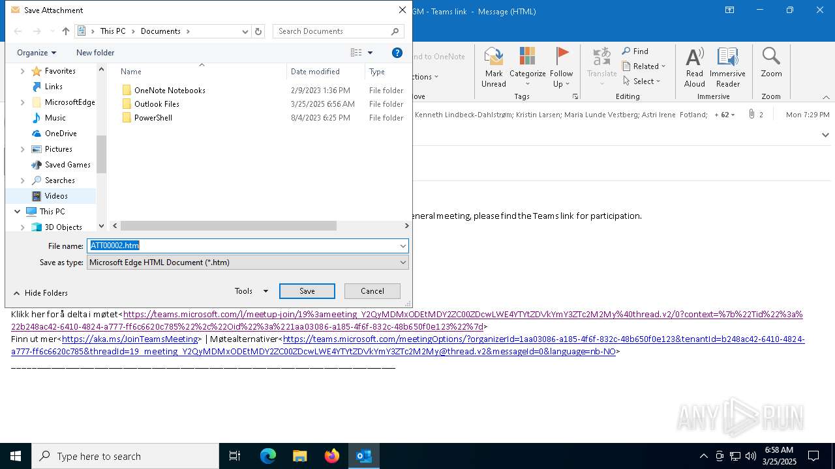Launch Firefox from taskbar

point(332,456)
